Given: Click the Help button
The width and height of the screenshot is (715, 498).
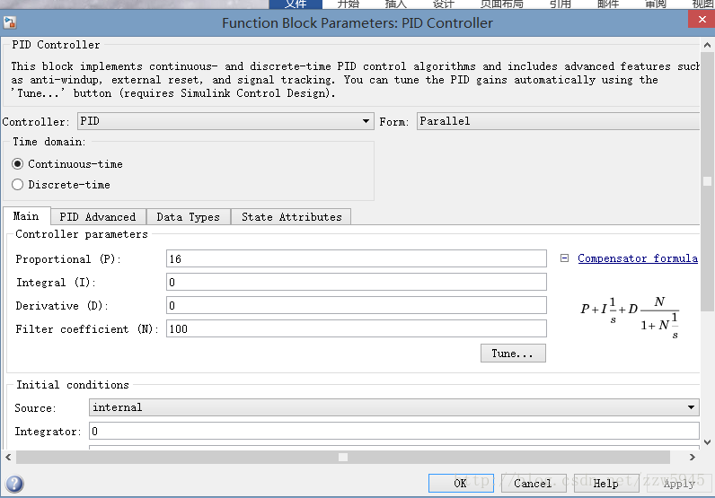Looking at the screenshot, I should pos(606,484).
